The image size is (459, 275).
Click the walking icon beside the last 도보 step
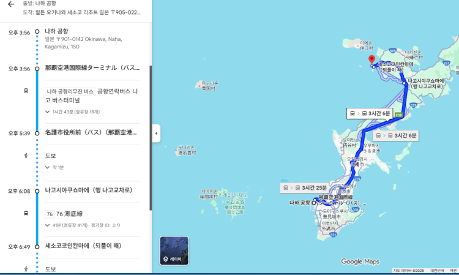(x=26, y=269)
